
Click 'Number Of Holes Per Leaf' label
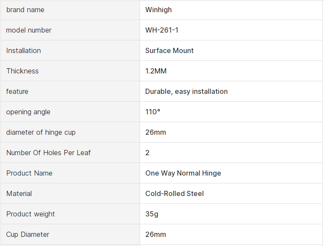pos(49,153)
